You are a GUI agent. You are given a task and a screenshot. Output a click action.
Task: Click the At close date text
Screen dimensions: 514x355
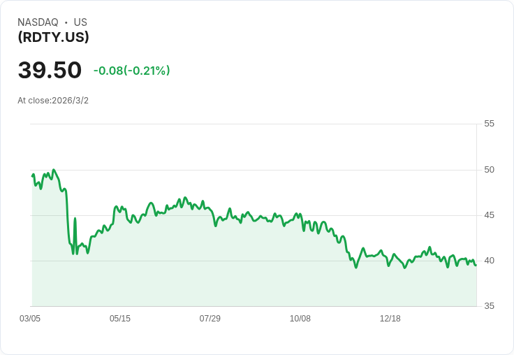53,101
